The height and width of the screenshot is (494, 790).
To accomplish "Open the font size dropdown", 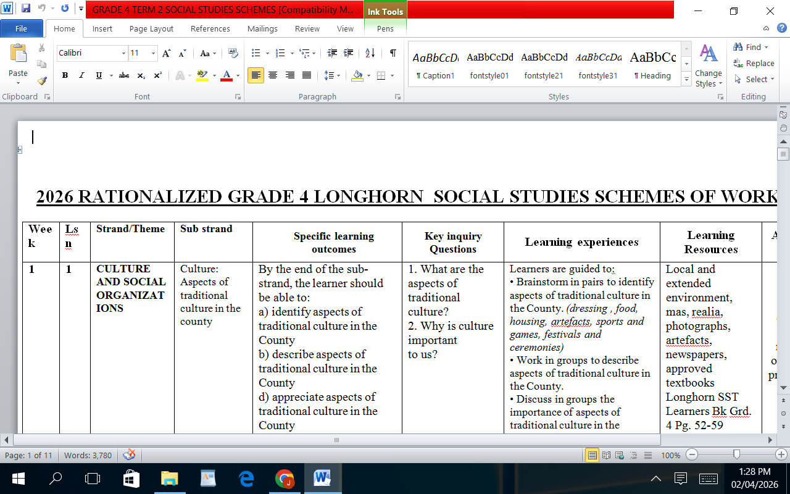I will pos(153,54).
